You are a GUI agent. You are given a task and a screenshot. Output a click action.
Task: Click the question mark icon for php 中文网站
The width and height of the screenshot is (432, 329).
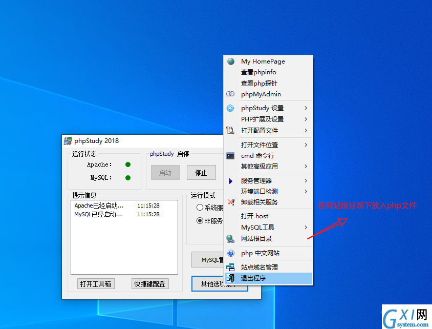tap(231, 253)
